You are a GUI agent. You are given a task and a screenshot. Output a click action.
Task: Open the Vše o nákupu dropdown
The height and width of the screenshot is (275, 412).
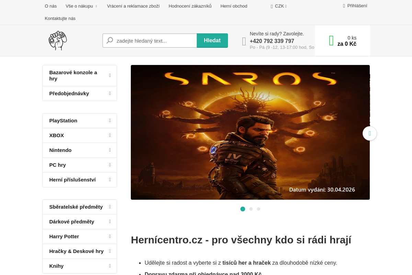tap(79, 6)
